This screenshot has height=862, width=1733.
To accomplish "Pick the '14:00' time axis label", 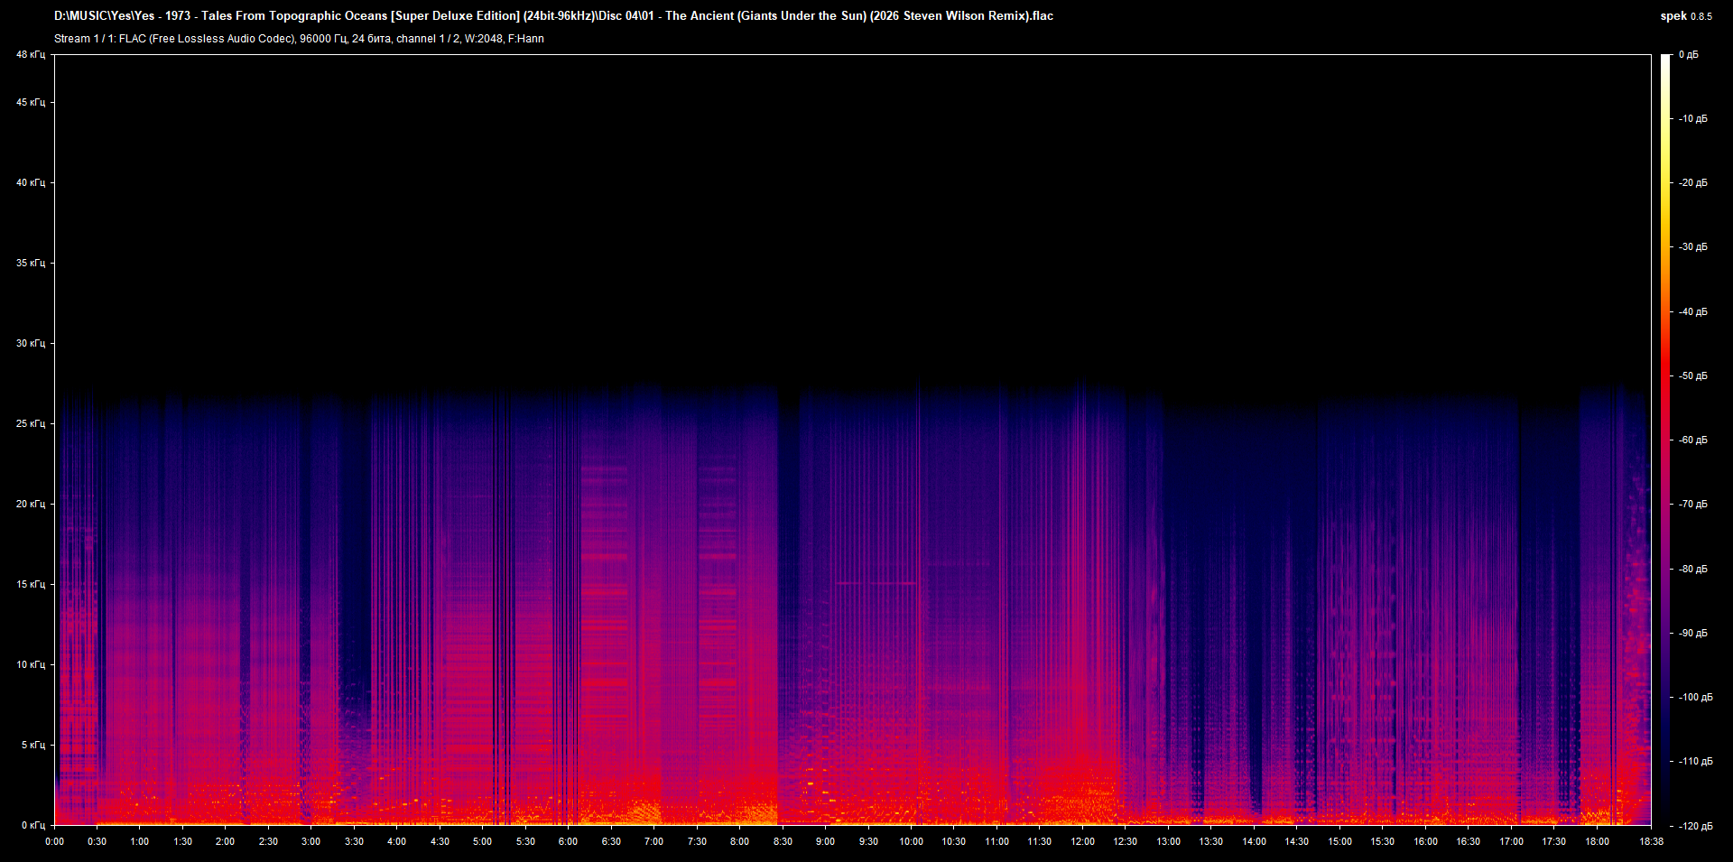I will pyautogui.click(x=1254, y=841).
